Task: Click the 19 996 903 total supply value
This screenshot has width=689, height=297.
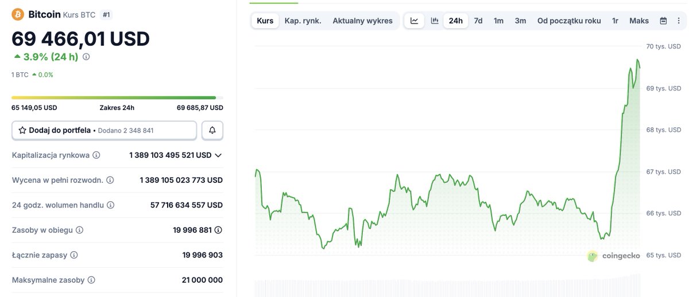Action: (x=203, y=255)
